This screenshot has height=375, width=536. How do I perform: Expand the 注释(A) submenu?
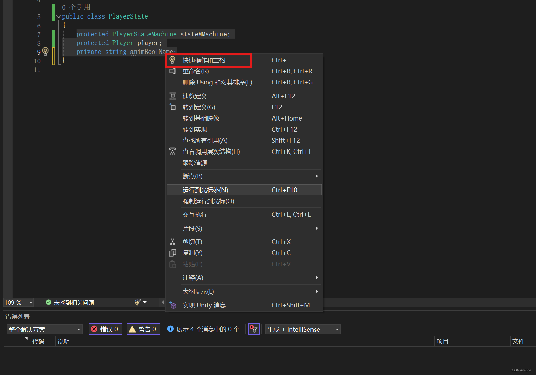[244, 278]
